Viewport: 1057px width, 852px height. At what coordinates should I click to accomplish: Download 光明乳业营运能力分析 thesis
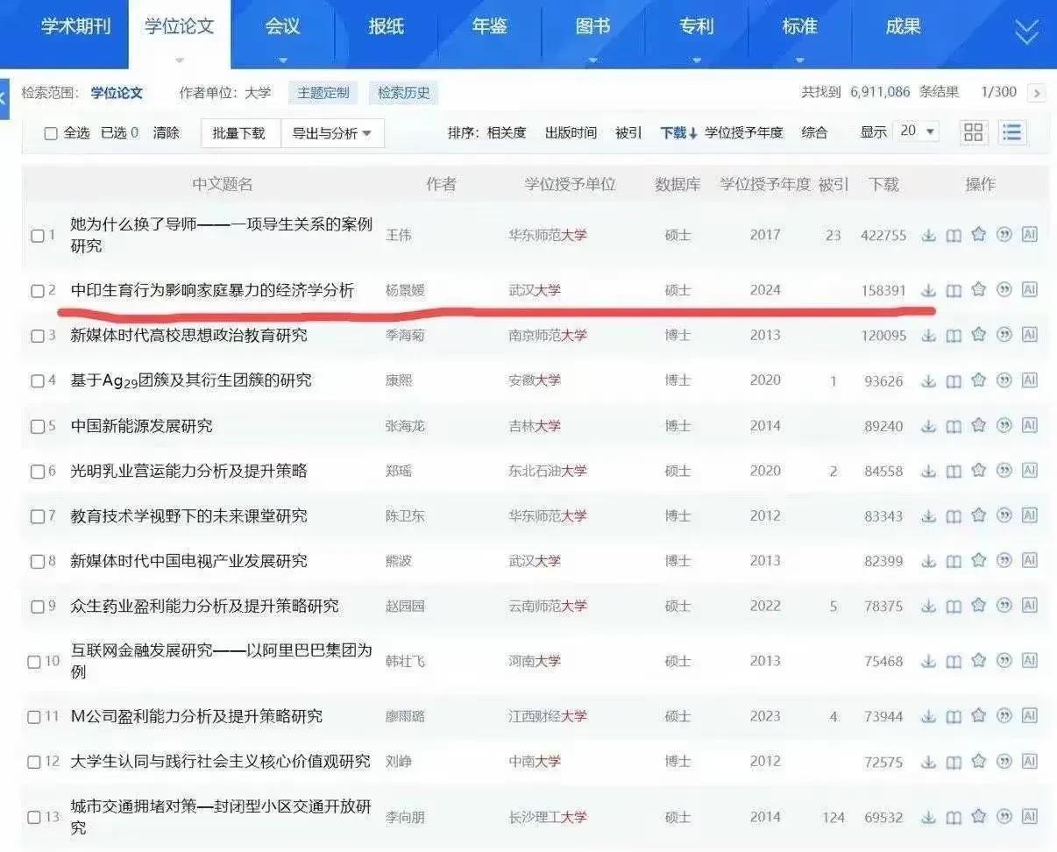(928, 471)
